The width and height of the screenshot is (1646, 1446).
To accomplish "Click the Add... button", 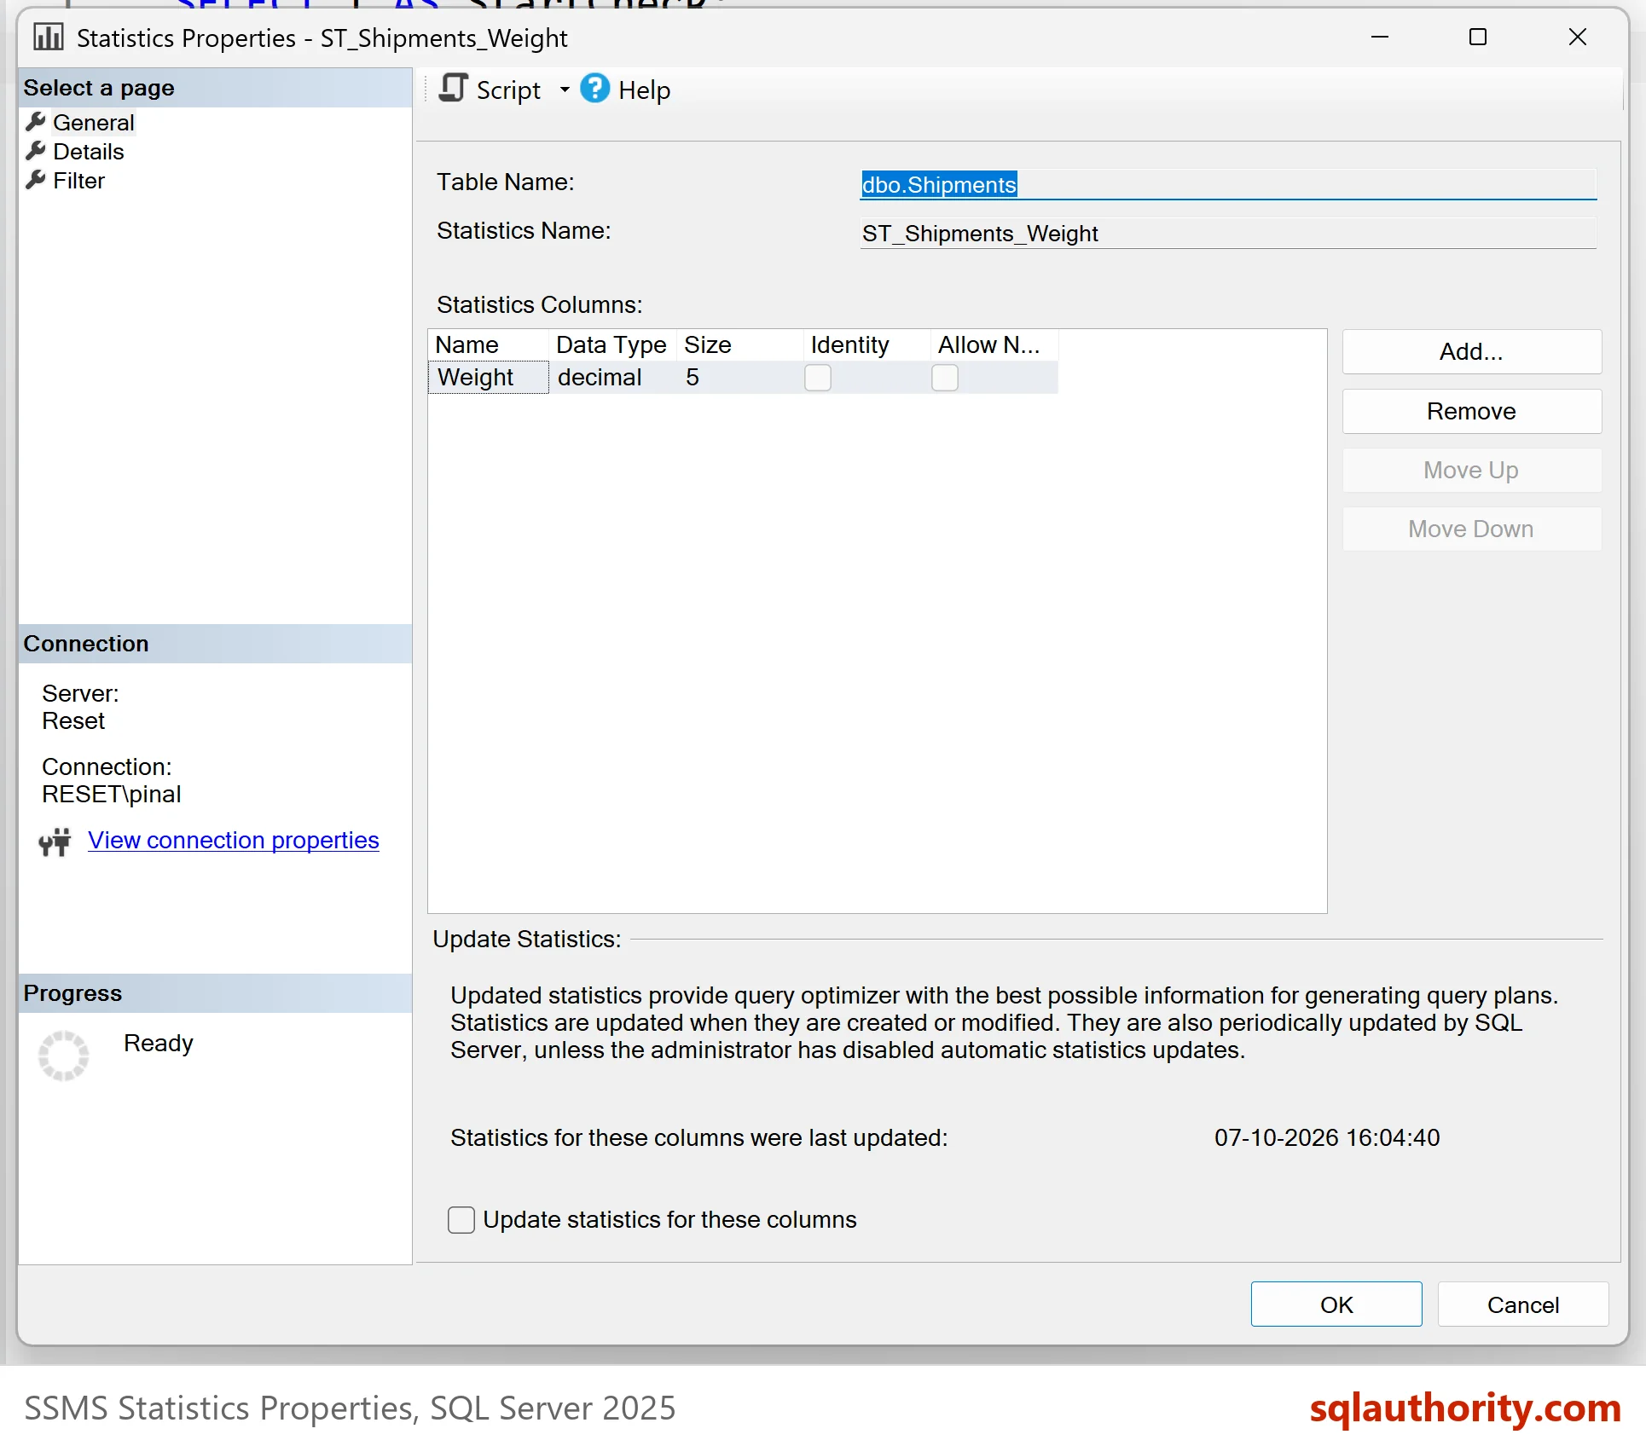I will pyautogui.click(x=1472, y=352).
